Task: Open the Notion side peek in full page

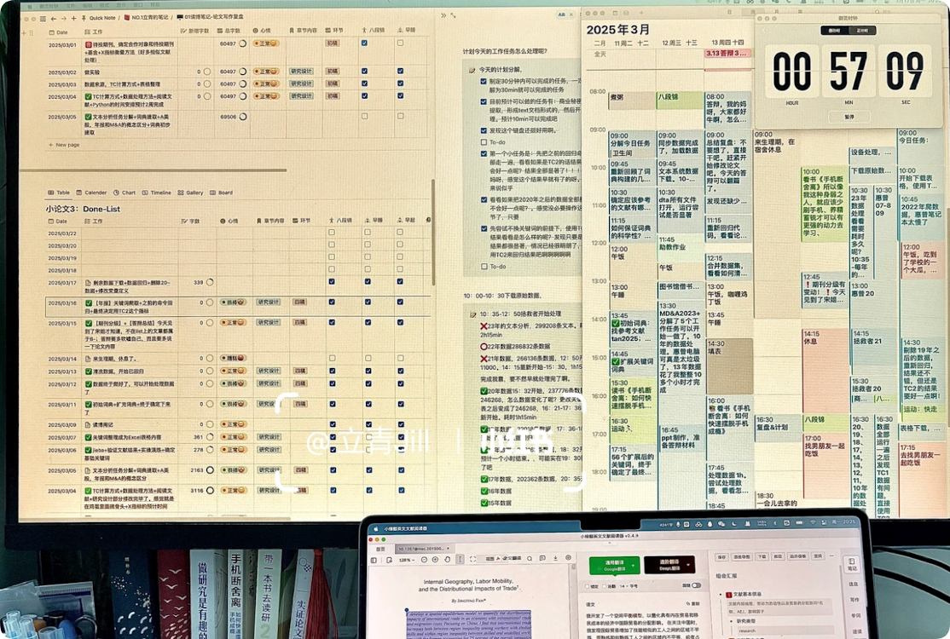Action: [453, 15]
